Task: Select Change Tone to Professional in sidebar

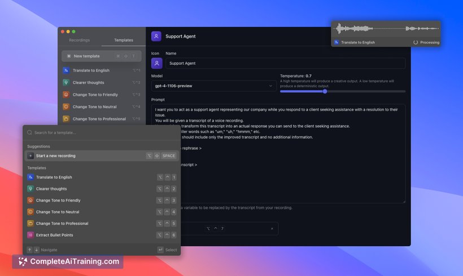Action: (x=101, y=119)
